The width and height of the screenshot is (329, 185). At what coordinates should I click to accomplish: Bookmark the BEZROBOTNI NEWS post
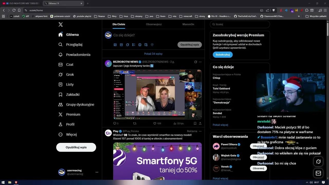coord(195,123)
